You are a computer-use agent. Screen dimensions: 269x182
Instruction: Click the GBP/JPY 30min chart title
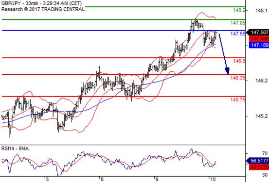[x=41, y=3]
